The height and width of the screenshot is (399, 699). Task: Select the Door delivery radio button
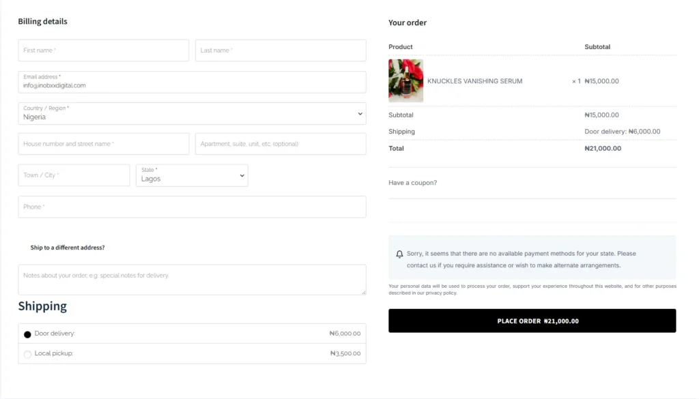pos(27,334)
